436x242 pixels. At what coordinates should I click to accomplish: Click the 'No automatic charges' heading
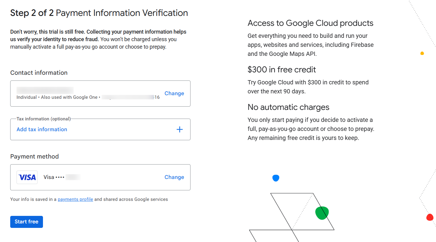288,107
